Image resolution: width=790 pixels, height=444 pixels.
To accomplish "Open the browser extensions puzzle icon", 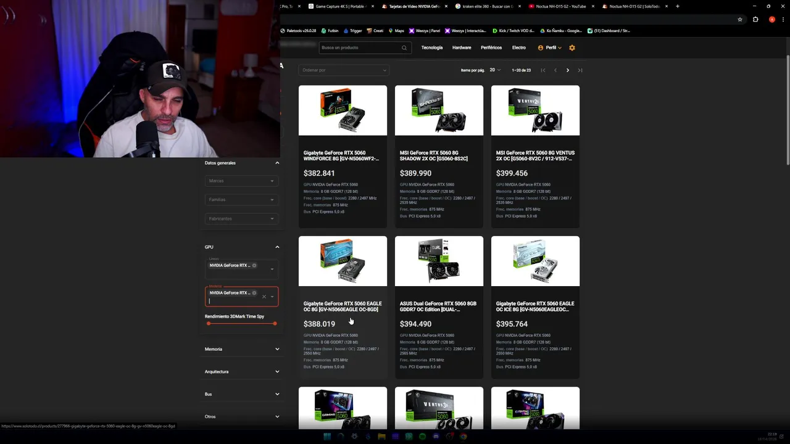I will pyautogui.click(x=755, y=19).
